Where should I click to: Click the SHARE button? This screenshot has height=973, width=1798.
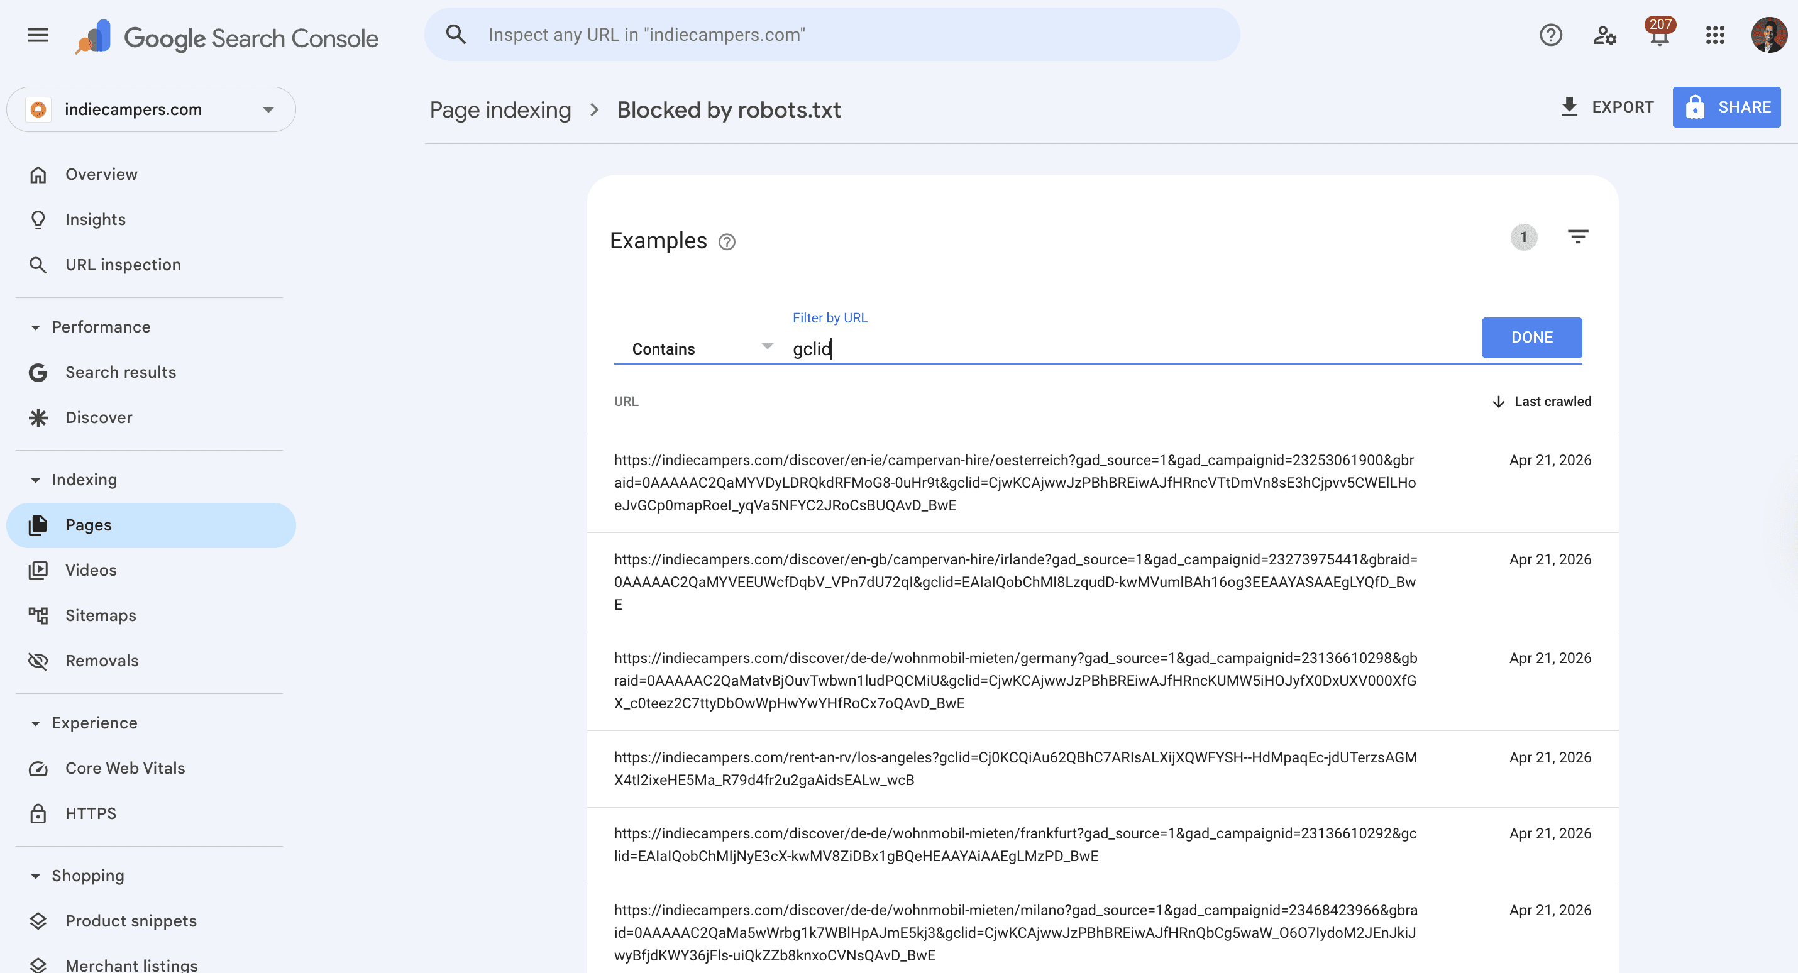[x=1726, y=107]
